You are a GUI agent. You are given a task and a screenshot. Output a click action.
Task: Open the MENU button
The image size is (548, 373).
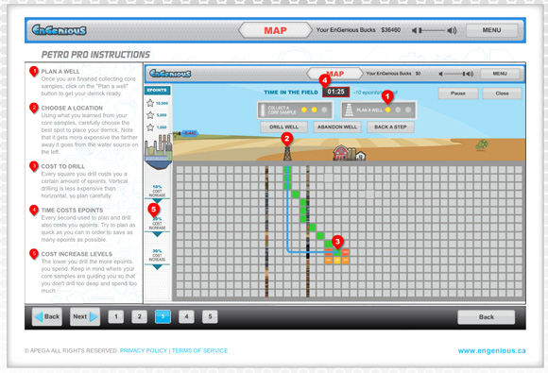click(491, 30)
